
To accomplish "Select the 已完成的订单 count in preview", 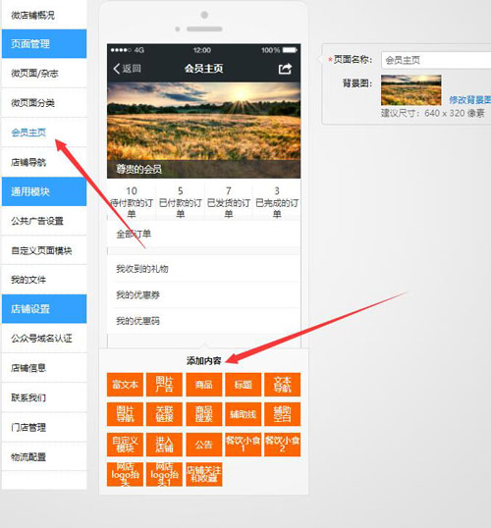I will click(277, 202).
